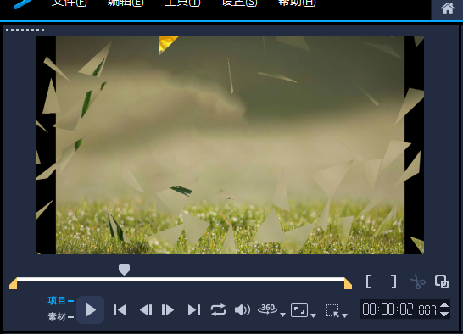Image resolution: width=463 pixels, height=334 pixels.
Task: Click the Home icon
Action: pos(448,8)
